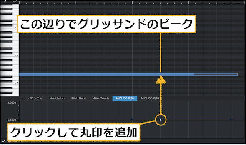The height and width of the screenshot is (145, 246).
Task: Select the rightmost automation point on the envelope
Action: 231,120
